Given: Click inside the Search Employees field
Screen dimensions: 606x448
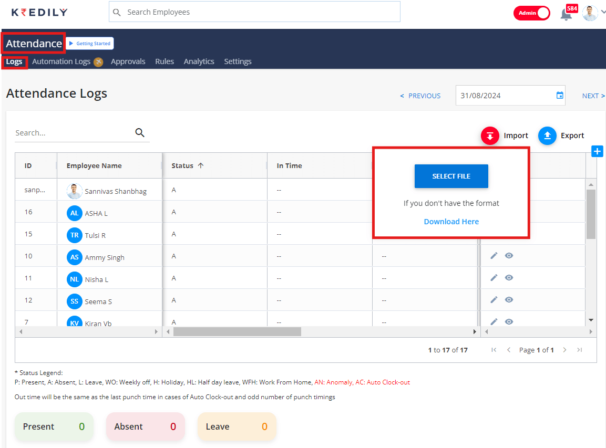Looking at the screenshot, I should coord(254,12).
